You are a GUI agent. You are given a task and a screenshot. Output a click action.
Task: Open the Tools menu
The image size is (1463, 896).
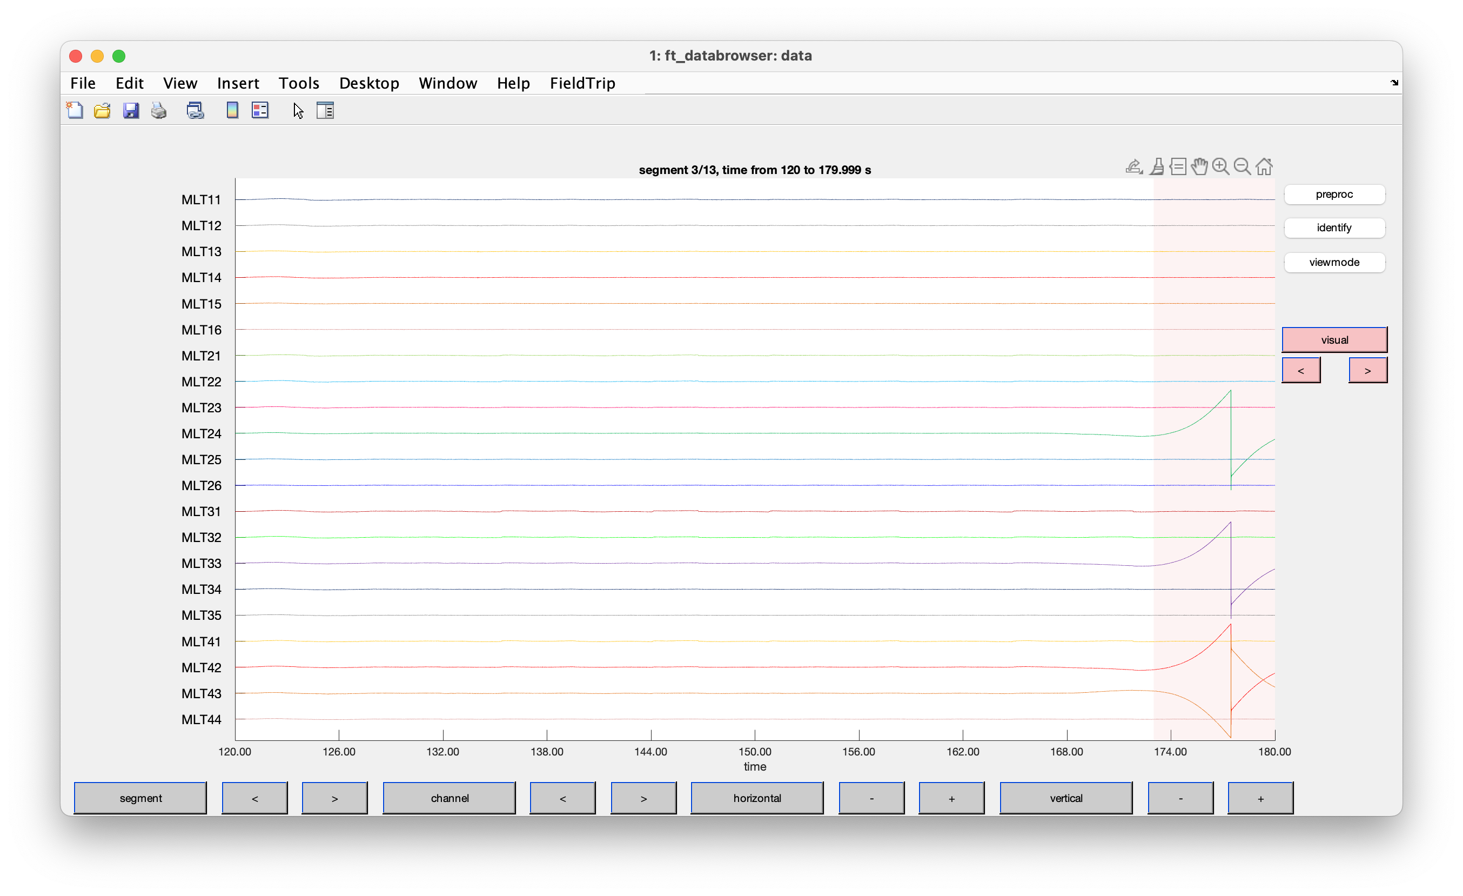(299, 83)
